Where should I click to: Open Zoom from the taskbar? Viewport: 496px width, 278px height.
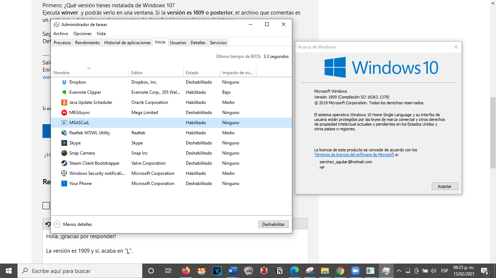pyautogui.click(x=355, y=271)
